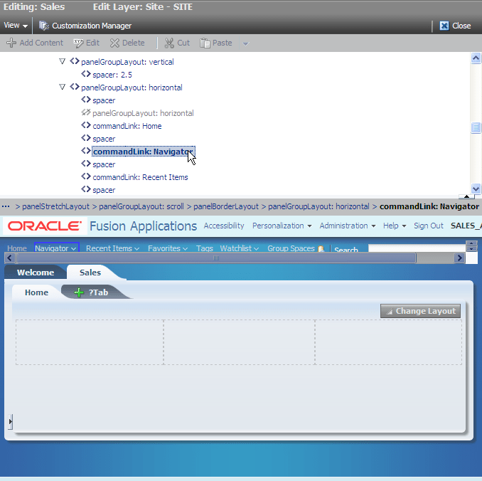
Task: Switch to the Sales tab
Action: coord(90,273)
